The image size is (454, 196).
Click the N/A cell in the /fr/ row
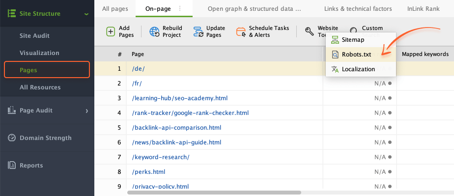click(x=360, y=84)
